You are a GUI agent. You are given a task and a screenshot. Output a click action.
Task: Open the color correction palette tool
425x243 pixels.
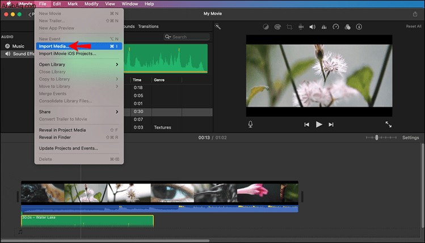(x=277, y=27)
